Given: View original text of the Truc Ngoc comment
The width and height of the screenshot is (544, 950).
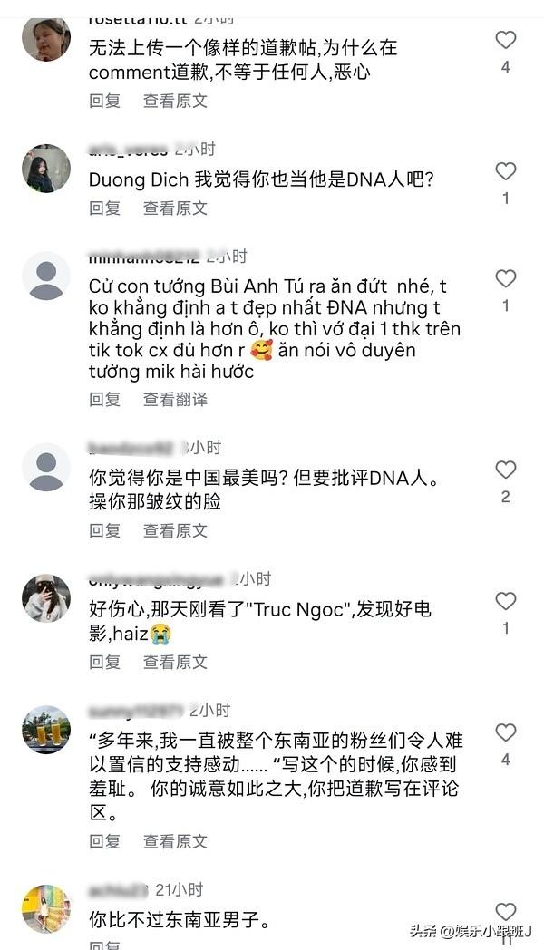Looking at the screenshot, I should (x=175, y=663).
